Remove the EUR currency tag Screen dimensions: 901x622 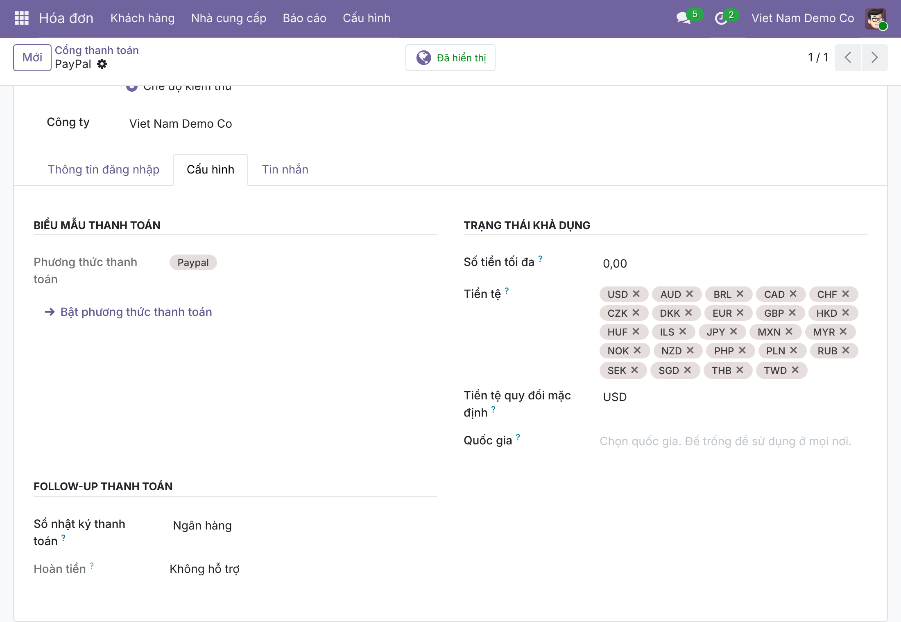click(x=740, y=313)
